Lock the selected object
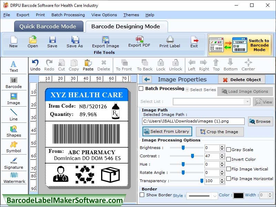 161,65
